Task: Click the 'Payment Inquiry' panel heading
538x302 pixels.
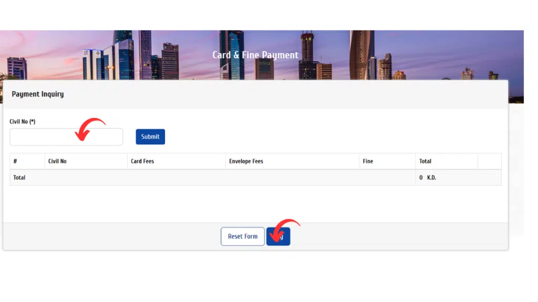Action: (x=38, y=94)
